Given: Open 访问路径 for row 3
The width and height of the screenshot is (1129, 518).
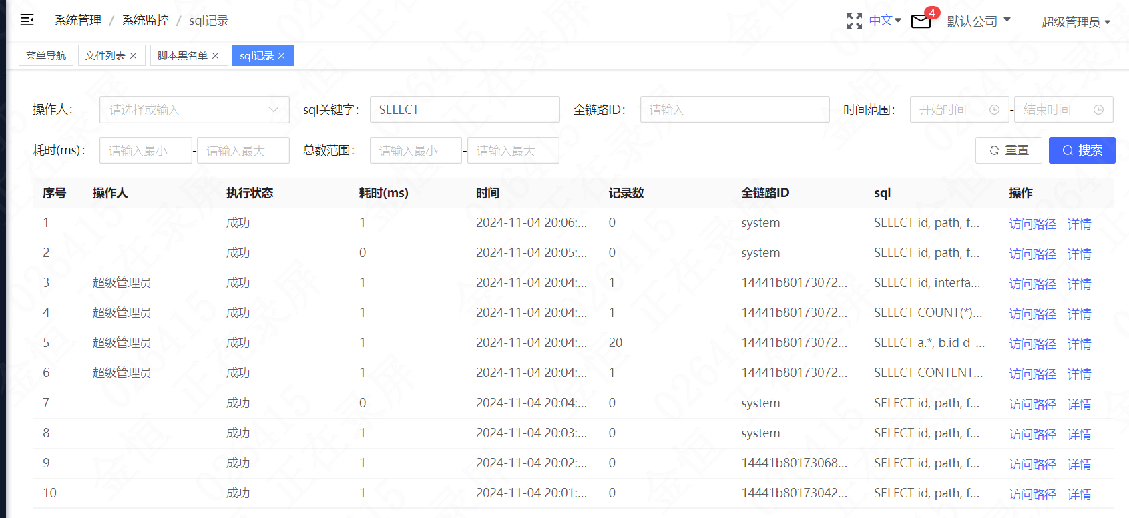Looking at the screenshot, I should [1032, 284].
